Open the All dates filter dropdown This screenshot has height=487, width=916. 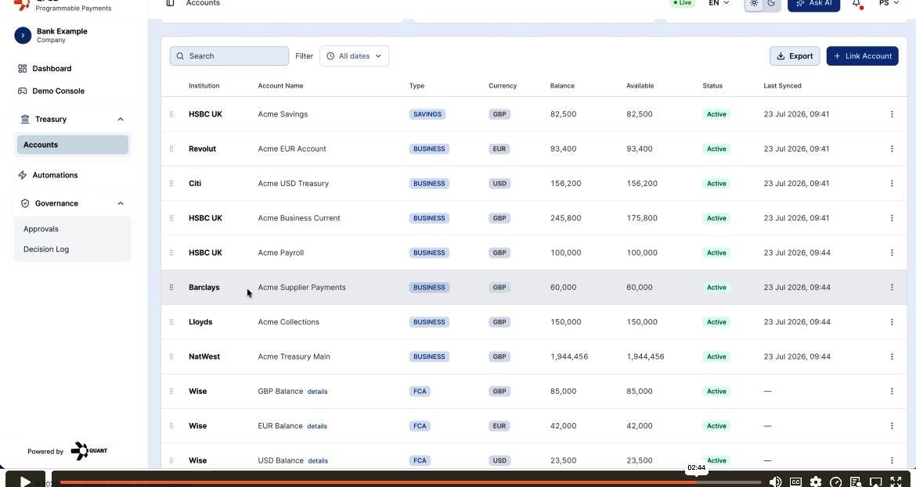tap(354, 56)
